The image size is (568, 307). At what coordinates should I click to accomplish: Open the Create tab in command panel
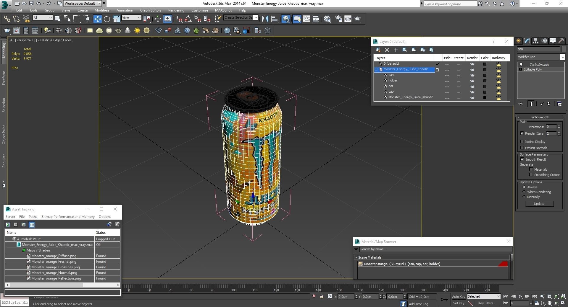[x=519, y=41]
